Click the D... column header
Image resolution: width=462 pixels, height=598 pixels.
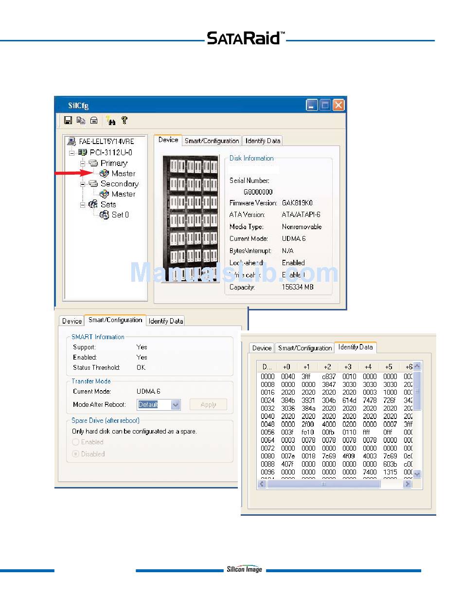267,366
